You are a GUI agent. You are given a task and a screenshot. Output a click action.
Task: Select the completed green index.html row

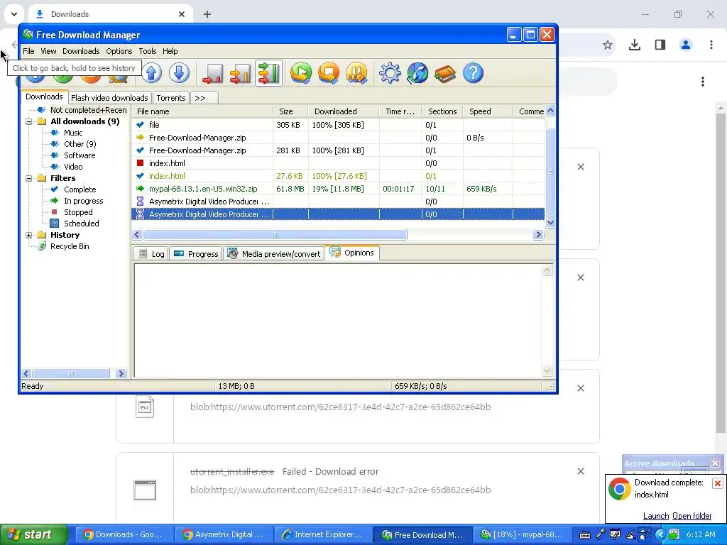(339, 176)
